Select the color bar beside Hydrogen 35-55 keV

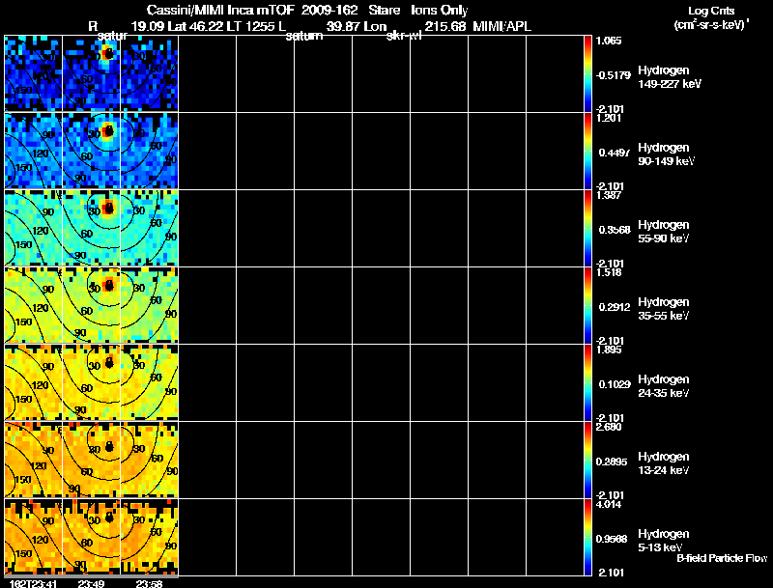coord(587,305)
